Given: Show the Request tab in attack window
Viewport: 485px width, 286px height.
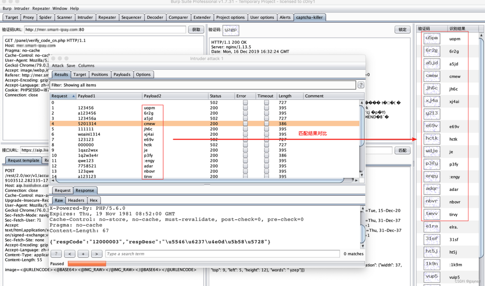Looking at the screenshot, I should pos(62,191).
